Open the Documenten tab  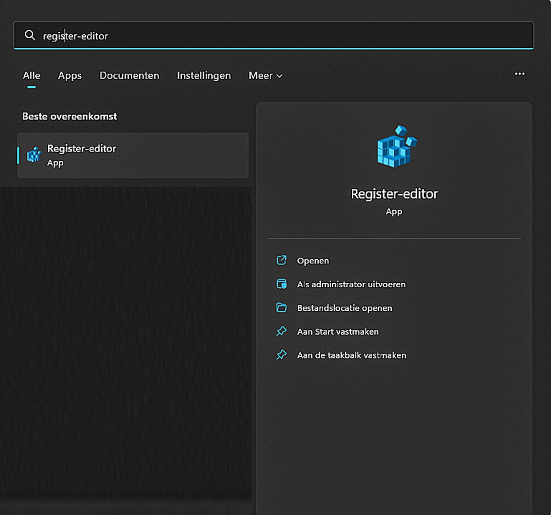(129, 76)
